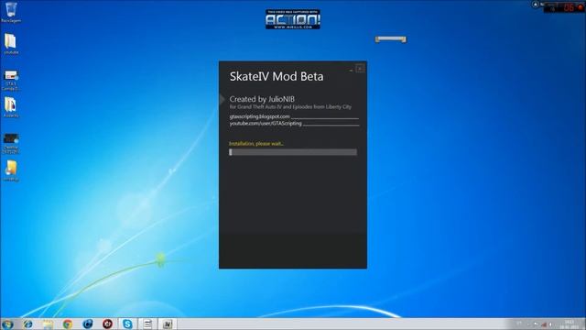Open the document-style taskbar application
The image size is (586, 330).
pos(147,324)
